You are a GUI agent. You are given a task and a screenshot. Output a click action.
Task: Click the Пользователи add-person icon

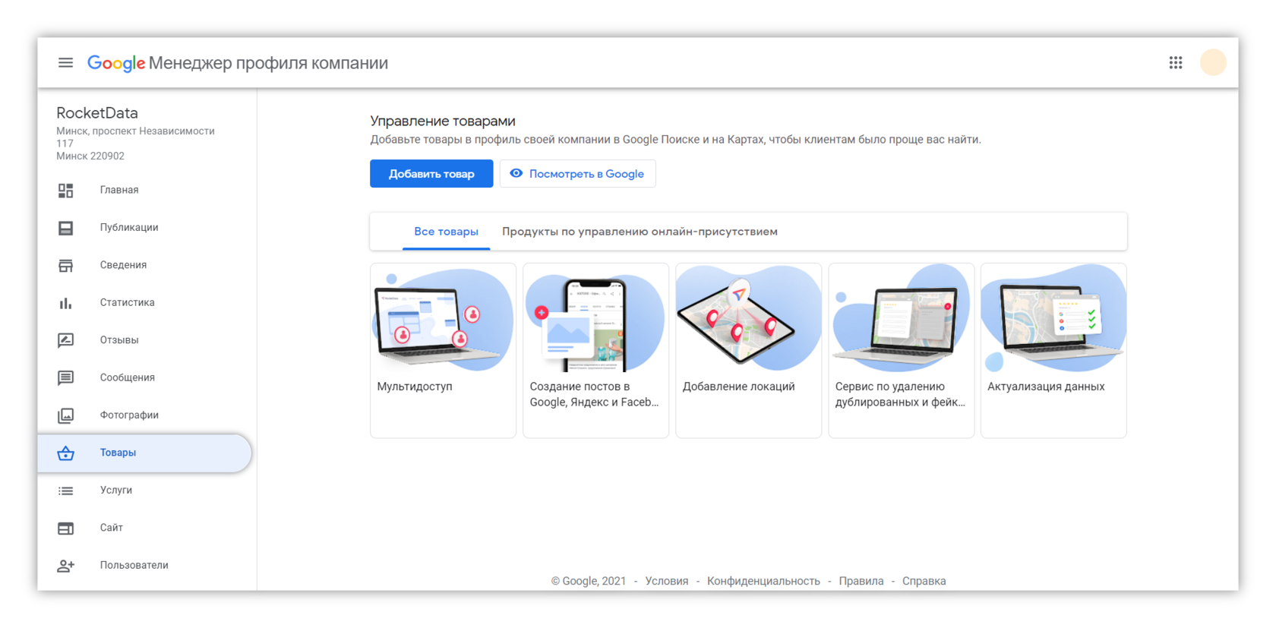tap(66, 566)
